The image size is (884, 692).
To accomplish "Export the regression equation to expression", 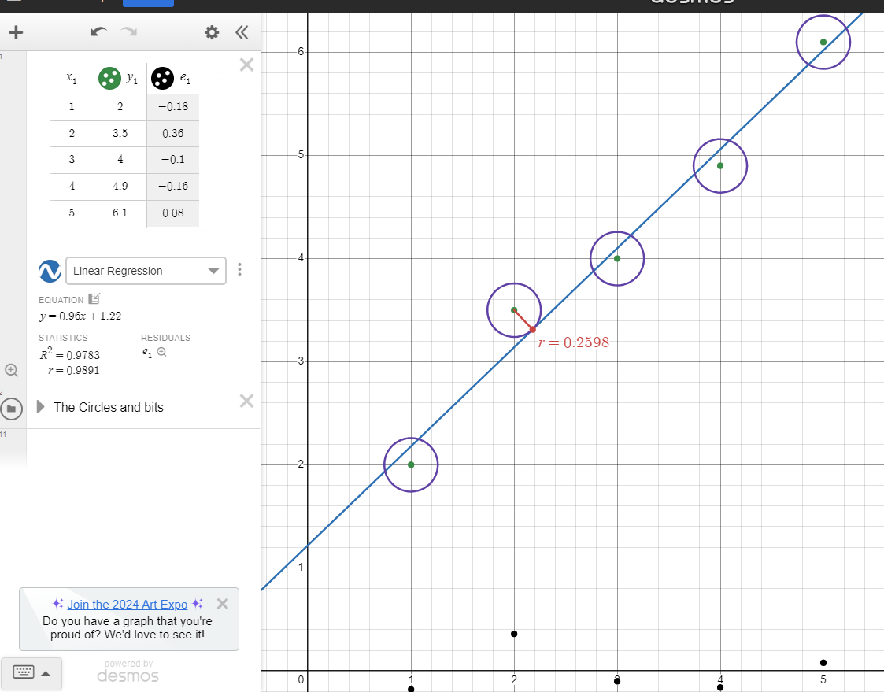I will tap(94, 299).
